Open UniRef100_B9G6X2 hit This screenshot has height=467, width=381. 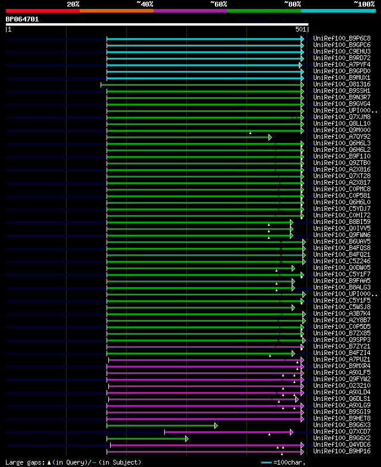tap(342, 438)
